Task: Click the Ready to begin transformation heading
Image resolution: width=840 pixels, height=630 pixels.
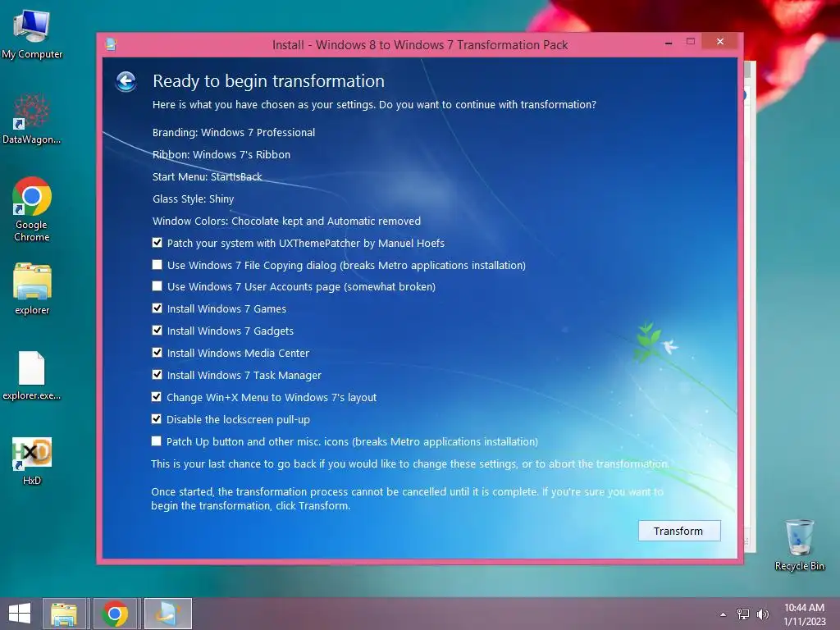Action: (x=268, y=81)
